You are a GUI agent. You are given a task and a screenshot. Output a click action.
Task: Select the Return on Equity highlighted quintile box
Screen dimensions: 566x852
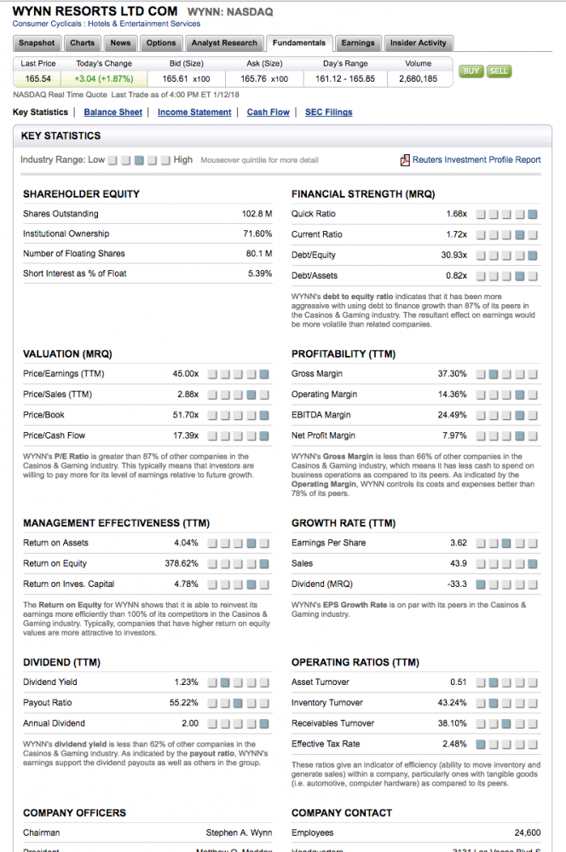coord(263,563)
